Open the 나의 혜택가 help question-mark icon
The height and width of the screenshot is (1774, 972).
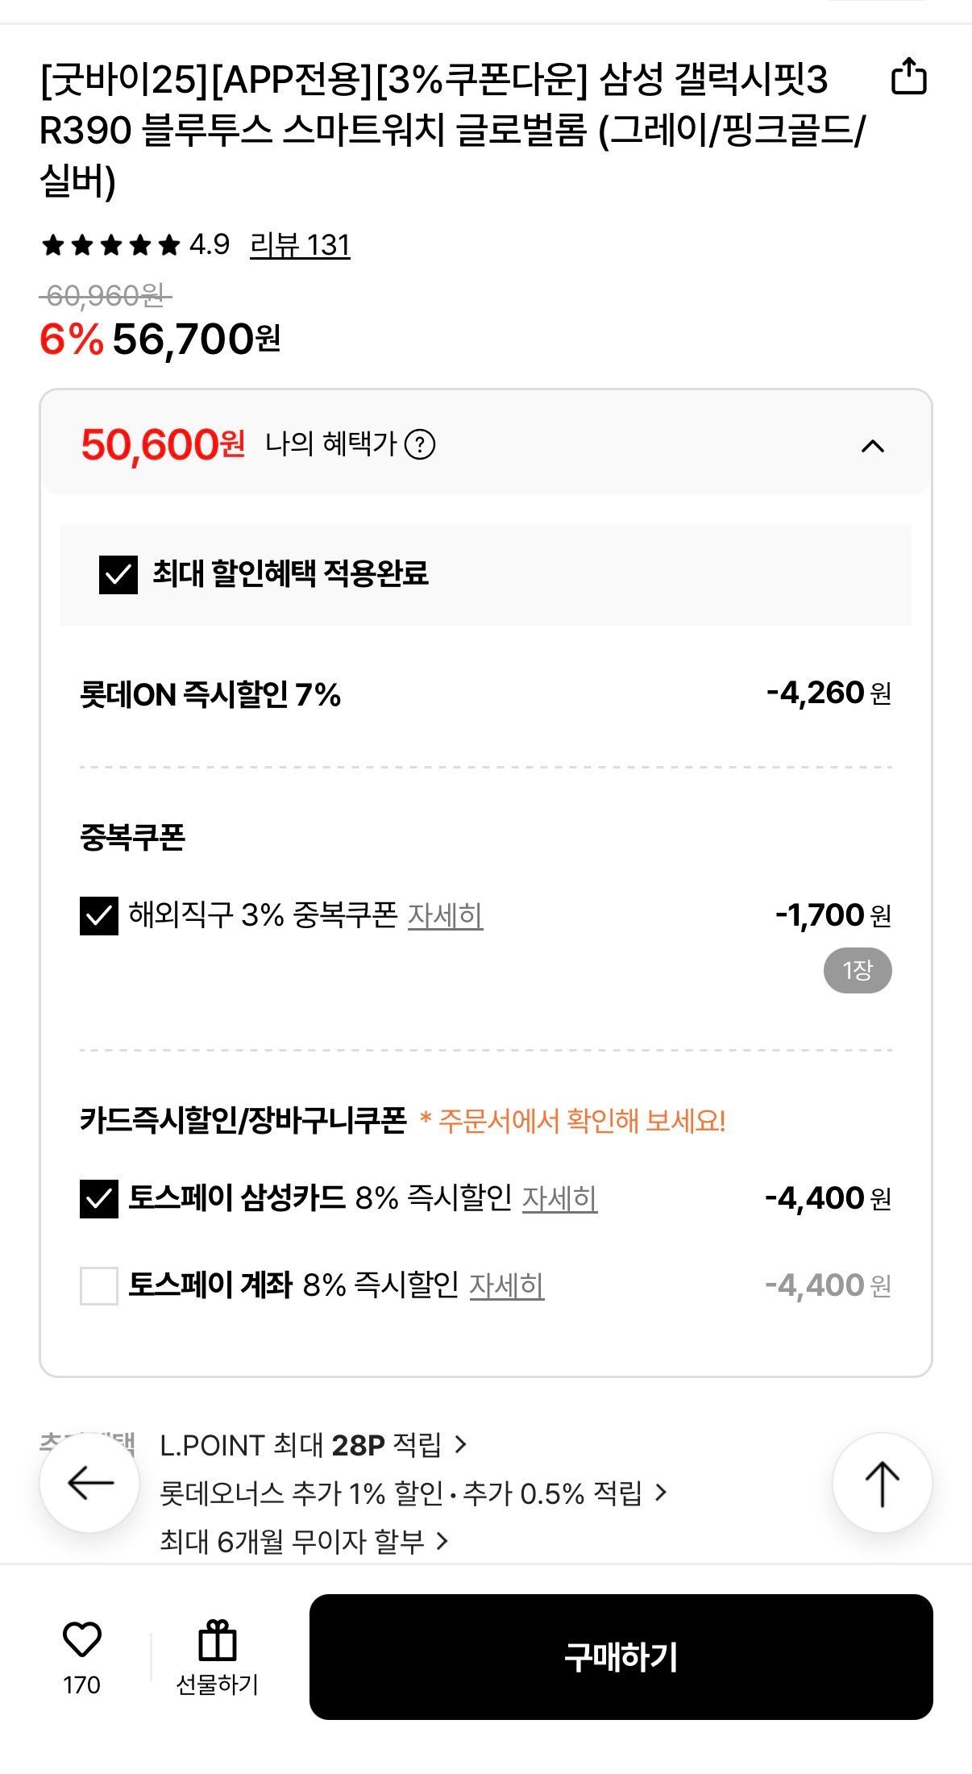[x=419, y=444]
